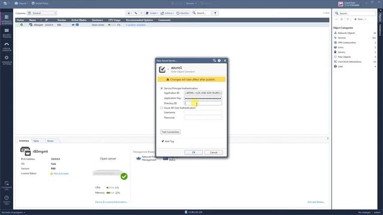This screenshot has height=215, width=383.
Task: Open the Validations side tab
Action: pos(381,30)
